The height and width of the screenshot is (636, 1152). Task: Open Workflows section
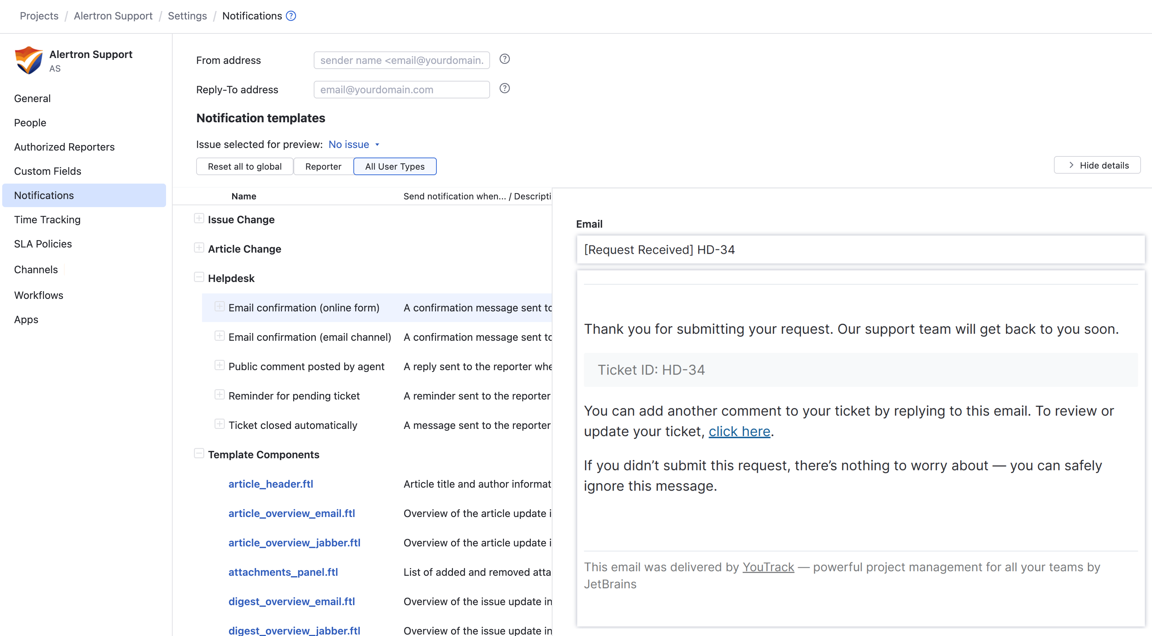click(x=39, y=296)
